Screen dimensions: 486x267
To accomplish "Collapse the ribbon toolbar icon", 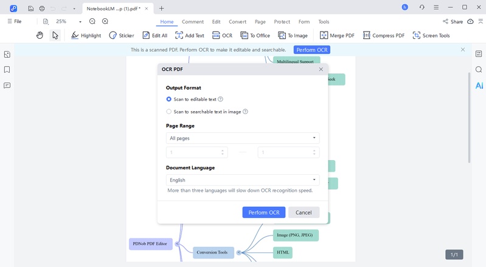I will coord(481,21).
